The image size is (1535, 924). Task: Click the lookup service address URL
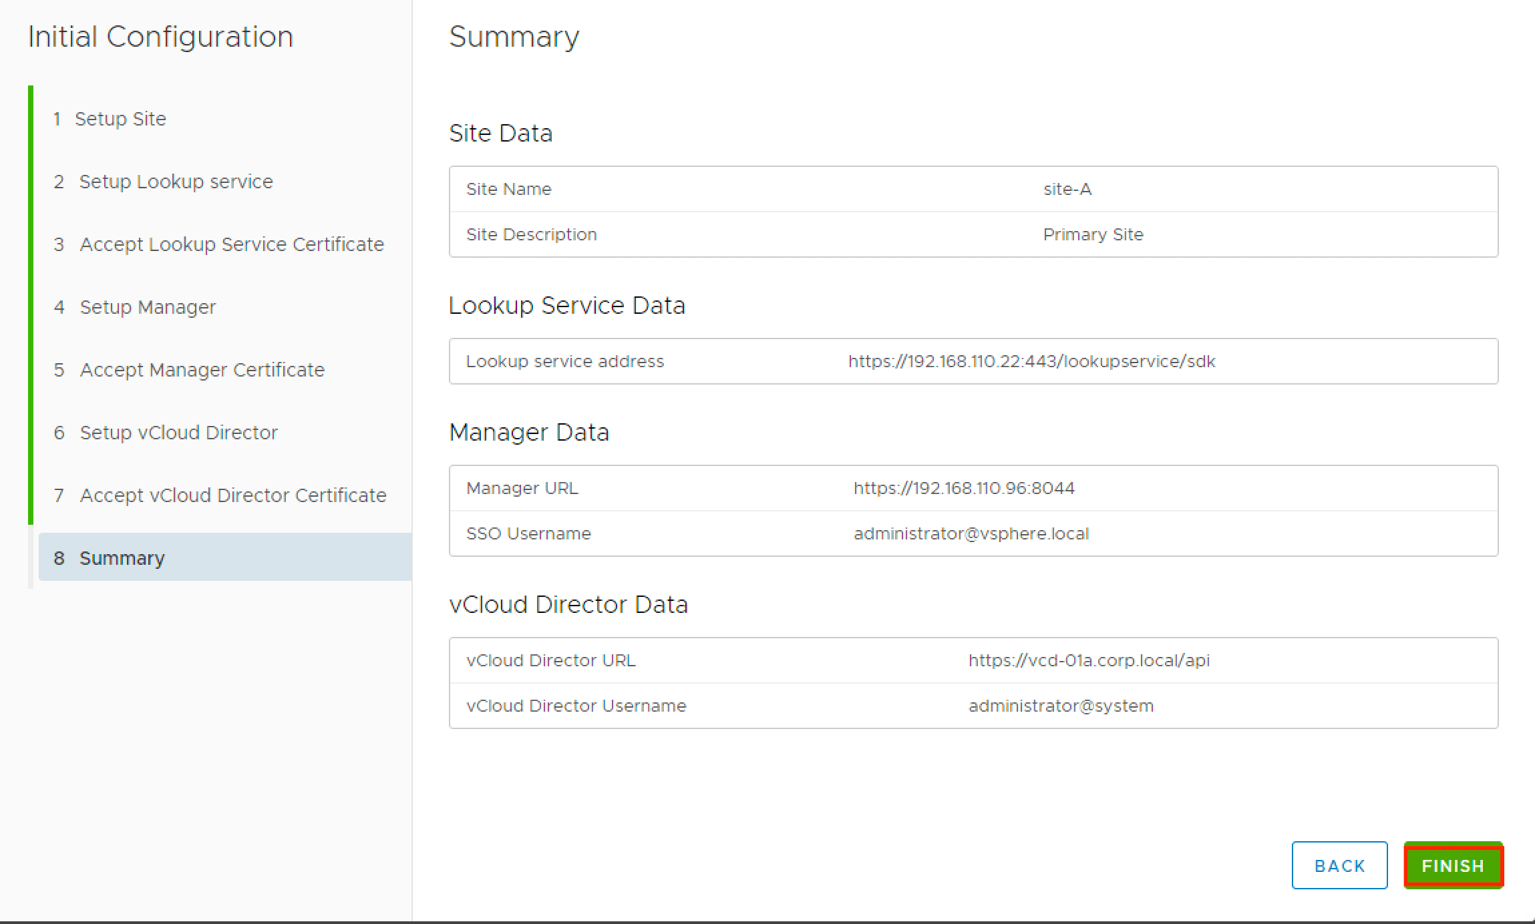tap(1031, 362)
